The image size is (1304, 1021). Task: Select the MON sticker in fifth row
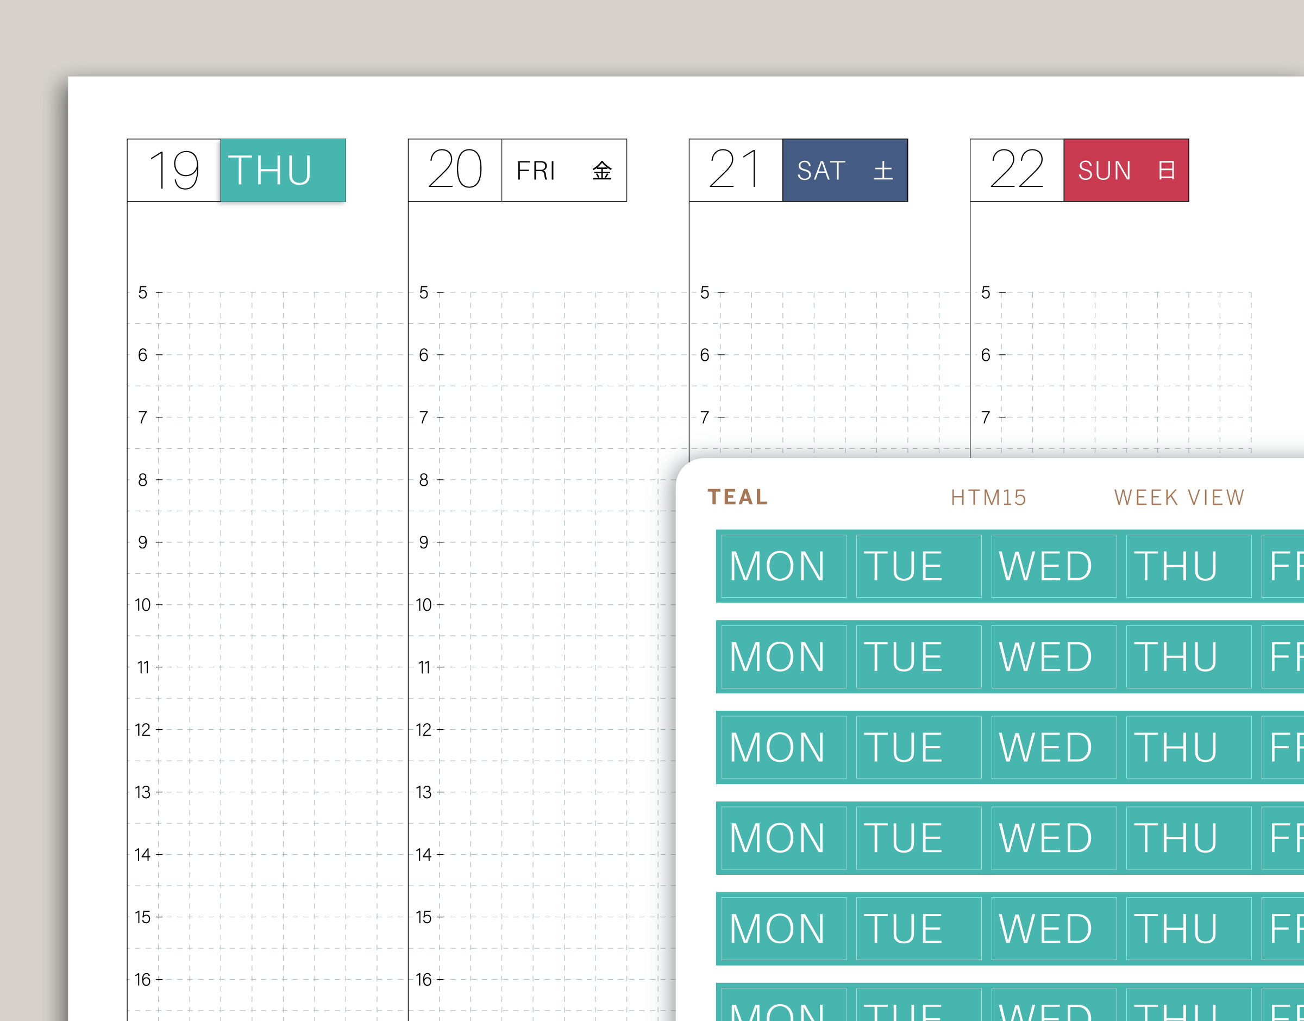point(783,928)
